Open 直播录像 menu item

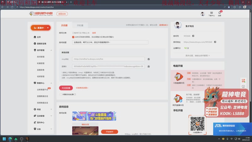(x=41, y=70)
